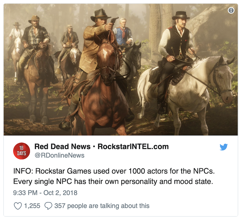241x220 pixels.
Task: Open the Red Dead Redemption horsemen image
Action: pyautogui.click(x=121, y=70)
